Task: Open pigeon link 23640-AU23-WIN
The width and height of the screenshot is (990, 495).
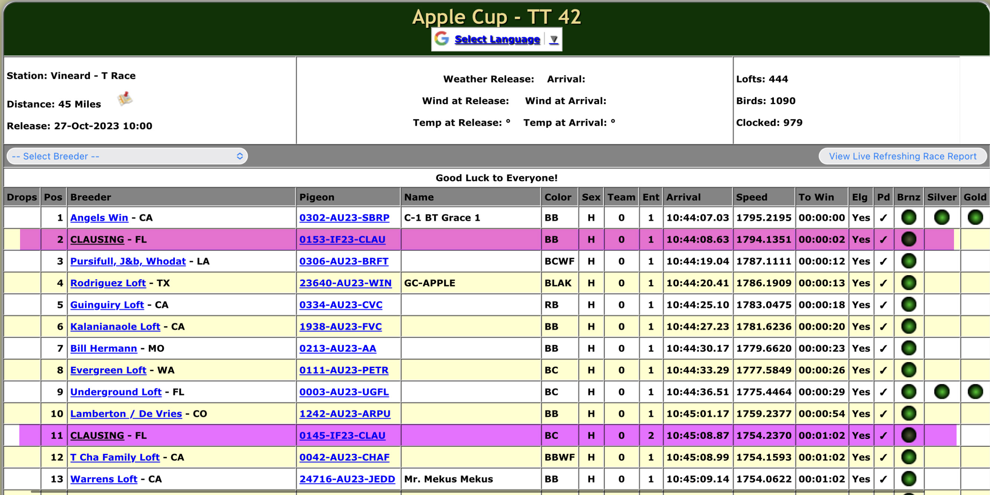Action: click(345, 283)
